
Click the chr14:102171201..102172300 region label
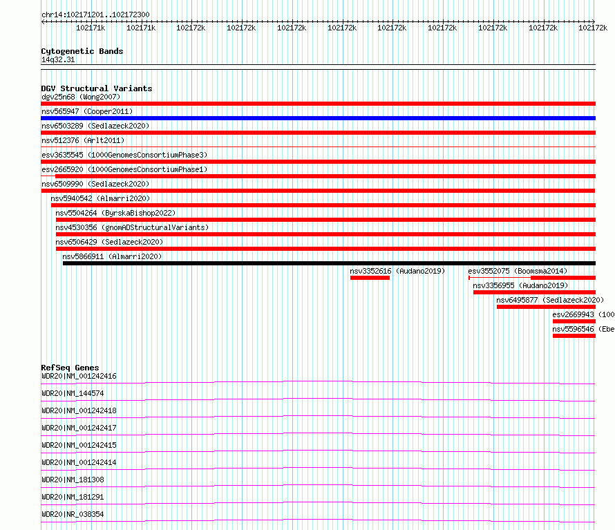95,15
